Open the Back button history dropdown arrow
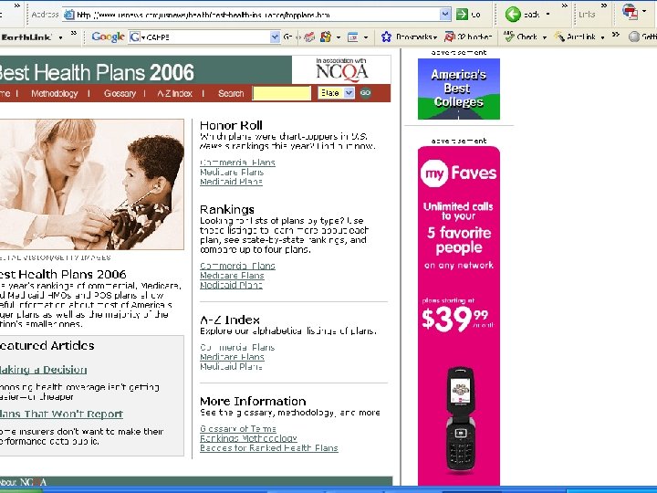 click(x=547, y=15)
